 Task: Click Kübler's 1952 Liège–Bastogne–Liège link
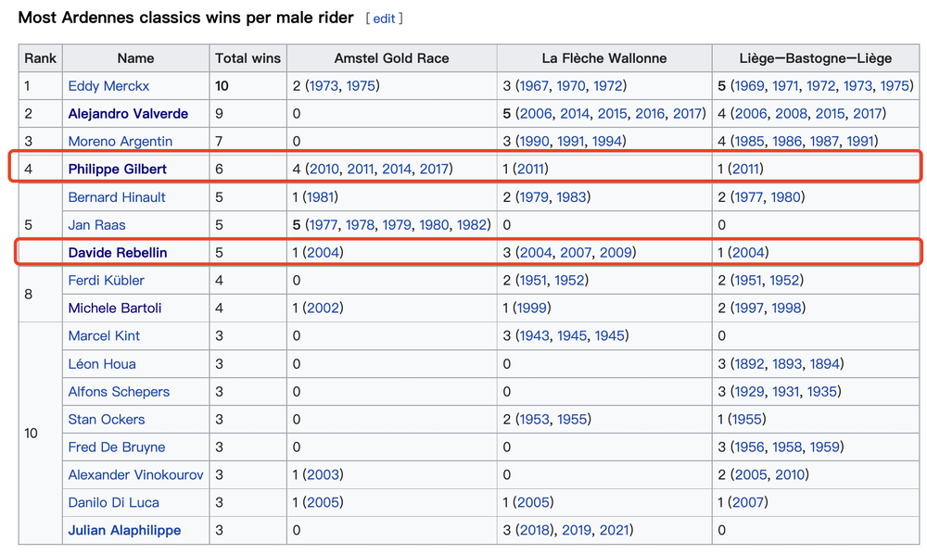[784, 280]
